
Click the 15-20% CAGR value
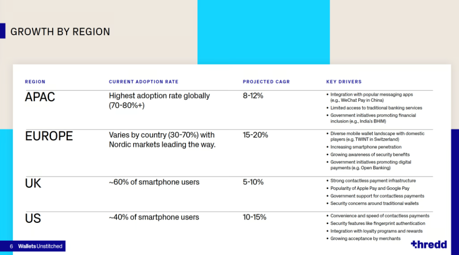tap(255, 135)
